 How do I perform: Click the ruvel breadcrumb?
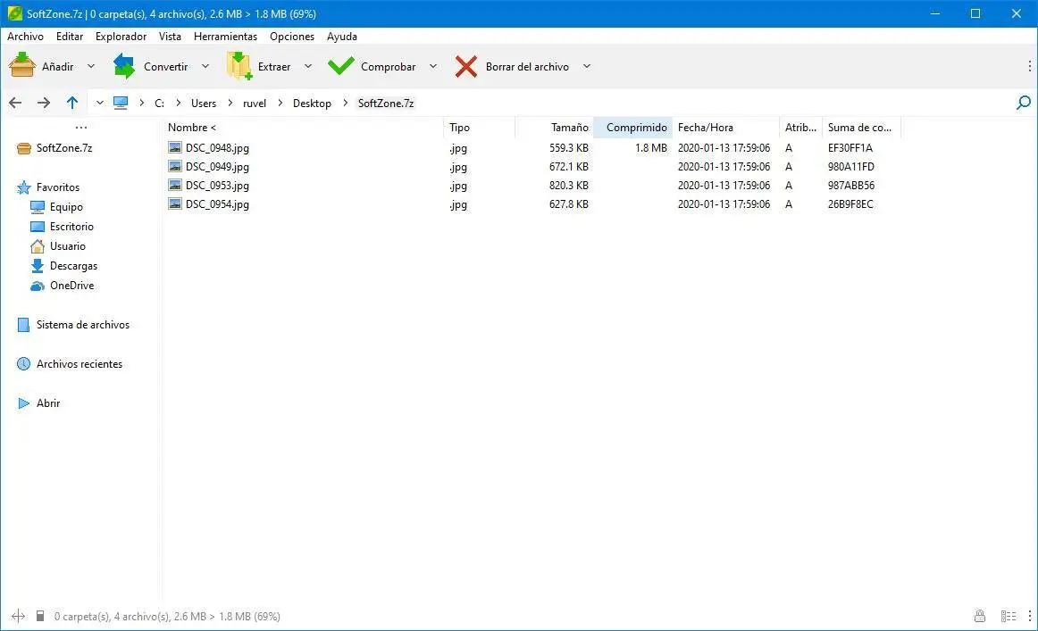pyautogui.click(x=255, y=104)
